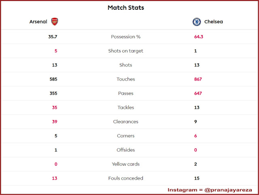
Task: Click the Tackles row label
Action: [x=126, y=108]
